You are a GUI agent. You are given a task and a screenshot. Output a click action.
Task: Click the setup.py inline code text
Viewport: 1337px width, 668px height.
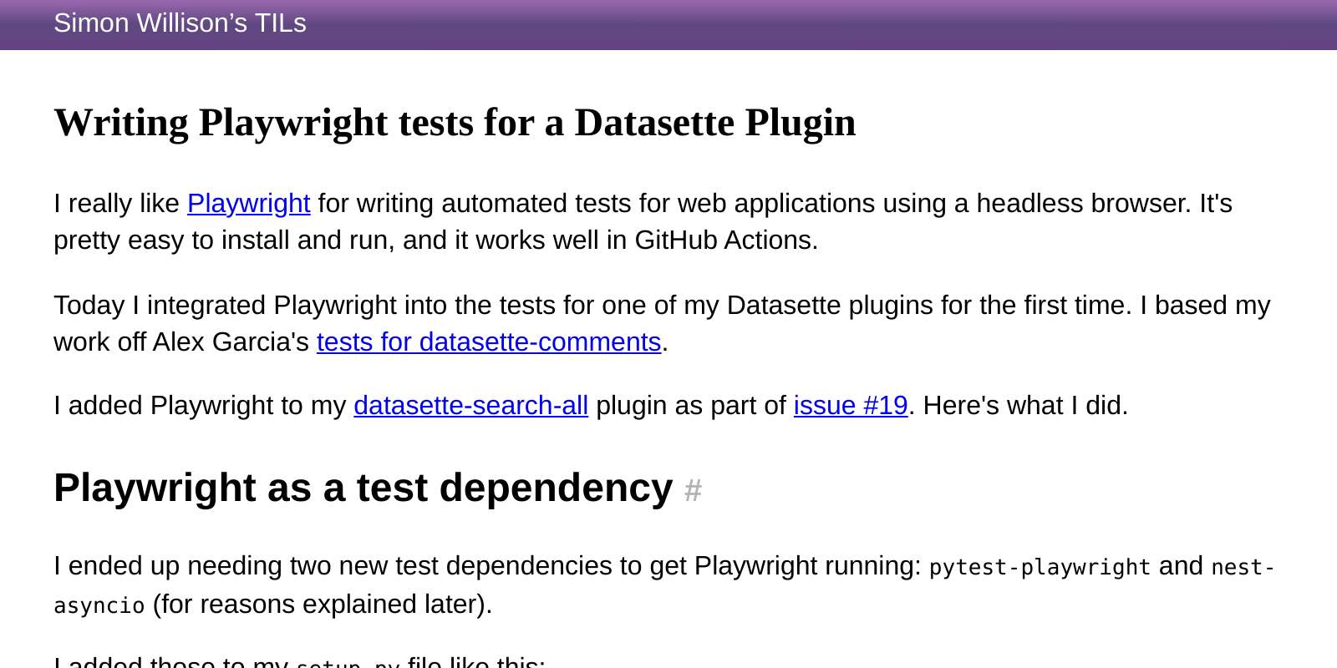(348, 664)
